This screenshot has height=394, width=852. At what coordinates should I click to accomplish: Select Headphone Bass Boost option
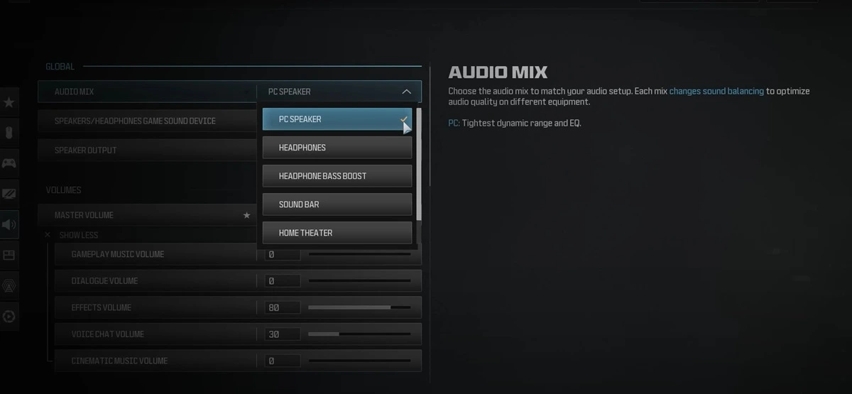pos(337,176)
